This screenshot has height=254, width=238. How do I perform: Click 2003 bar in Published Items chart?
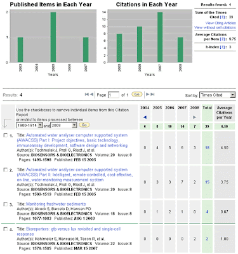point(20,50)
